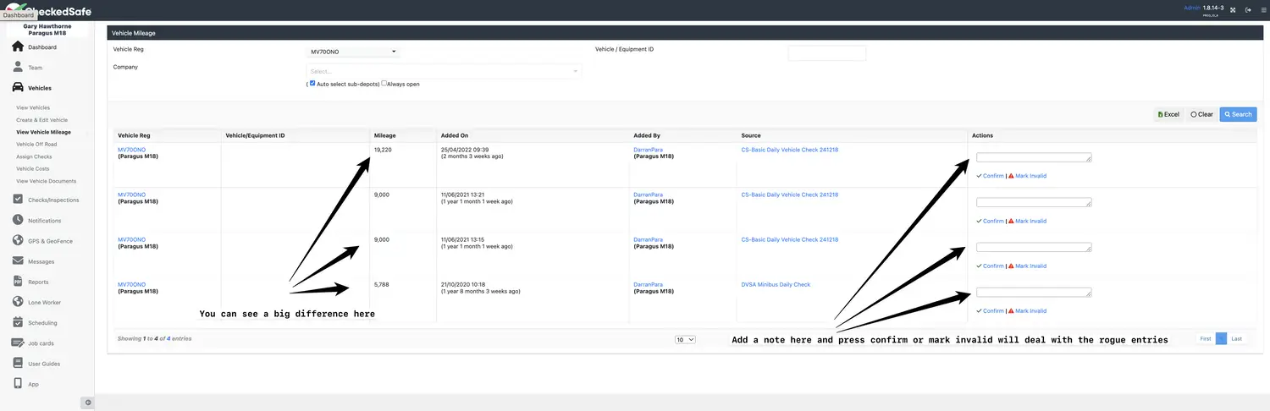Expand the Company select dropdown
Image resolution: width=1270 pixels, height=411 pixels.
point(444,71)
